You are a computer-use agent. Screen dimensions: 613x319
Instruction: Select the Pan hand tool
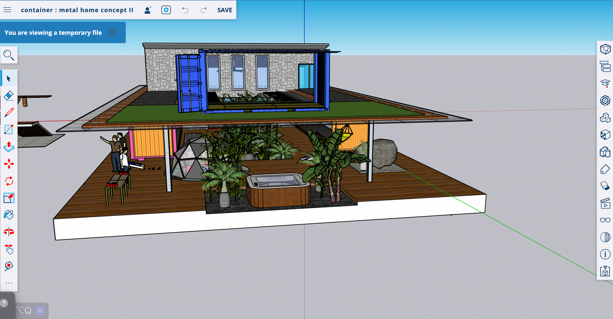click(x=9, y=249)
